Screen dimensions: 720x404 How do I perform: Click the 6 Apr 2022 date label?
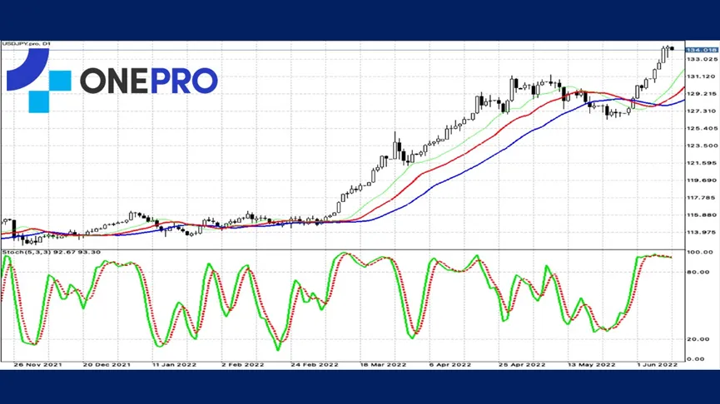click(450, 365)
